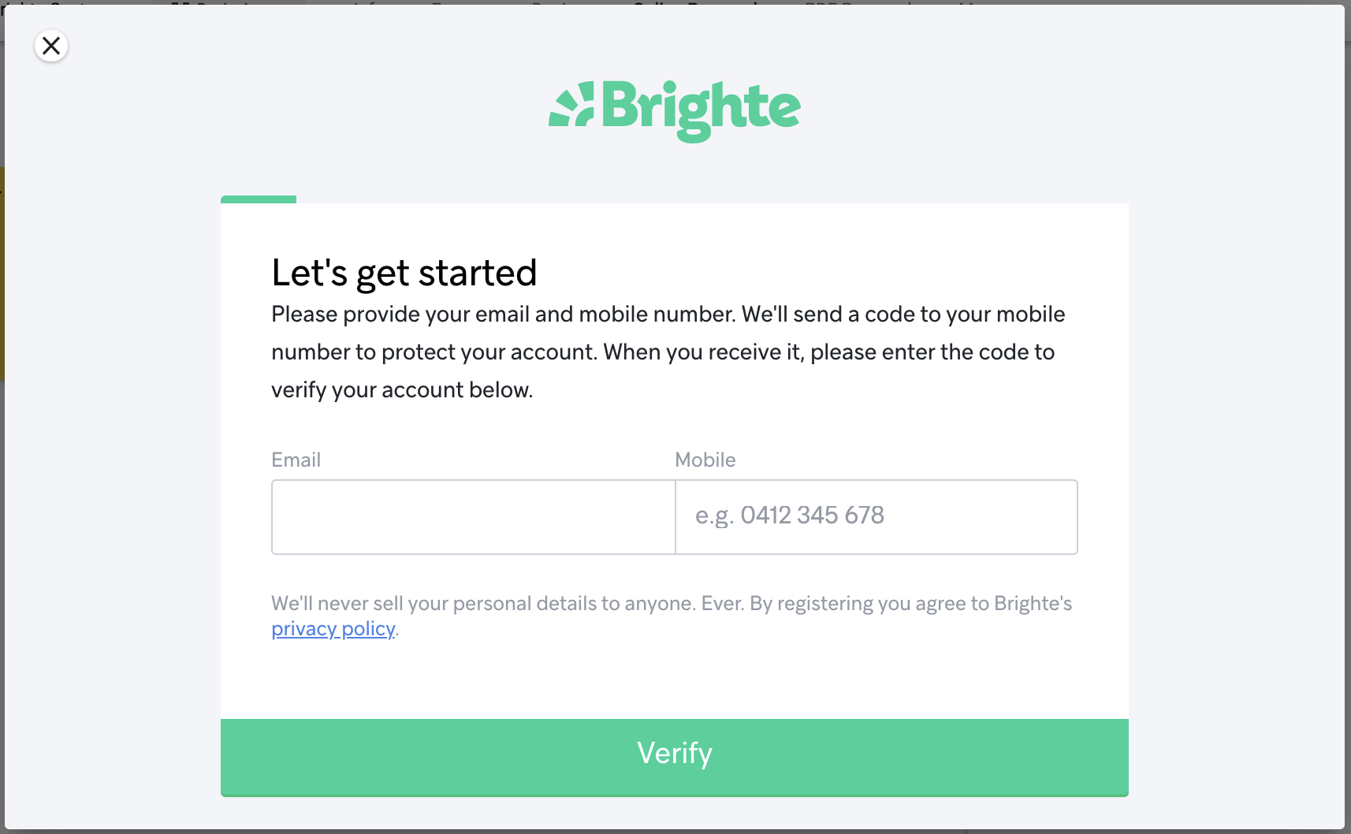Click the grey dialog area beside Brighte logo
Screen dimensions: 1351x834
tap(1025, 110)
